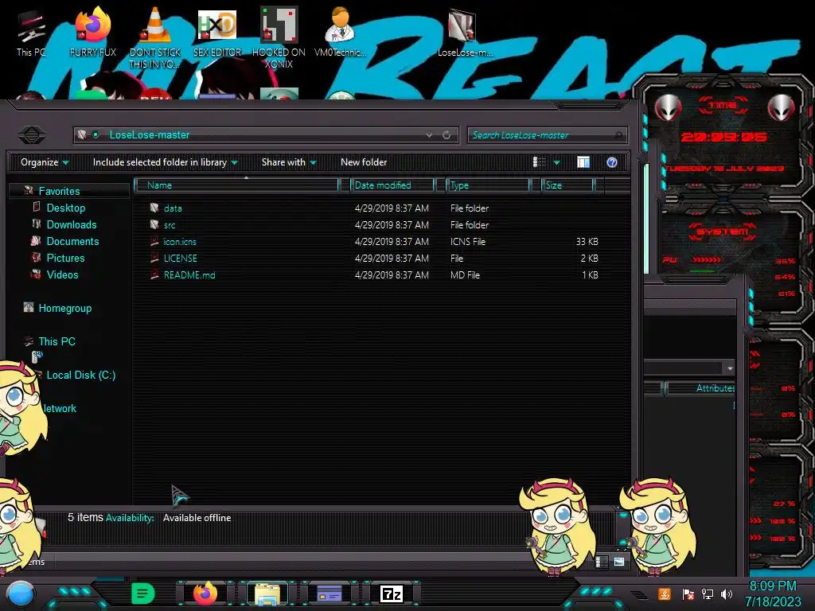Screen dimensions: 815x611
Task: Open the SEX EDITOR HxD desktop icon
Action: click(217, 33)
